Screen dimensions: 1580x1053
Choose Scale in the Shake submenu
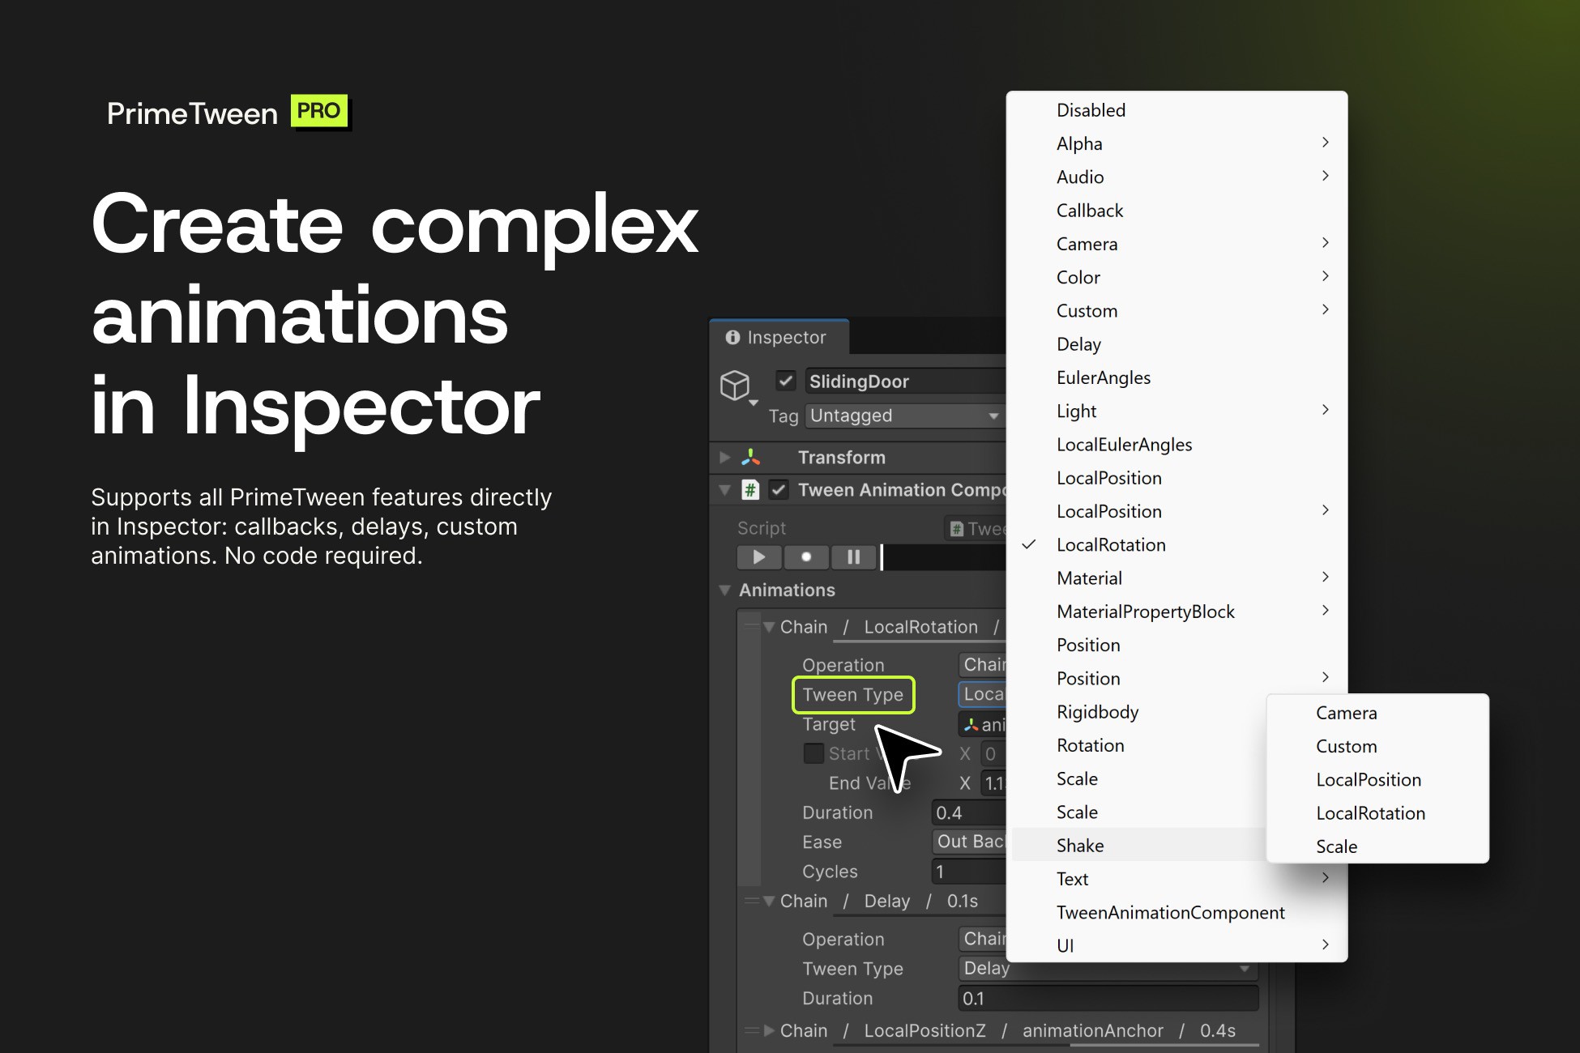click(x=1377, y=846)
